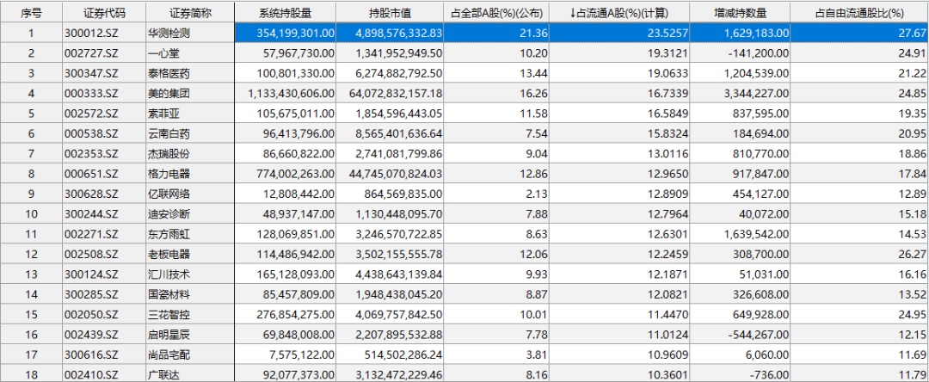Select stock code 300285.SZ

pos(104,294)
